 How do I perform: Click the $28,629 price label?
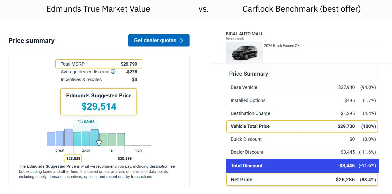click(73, 158)
